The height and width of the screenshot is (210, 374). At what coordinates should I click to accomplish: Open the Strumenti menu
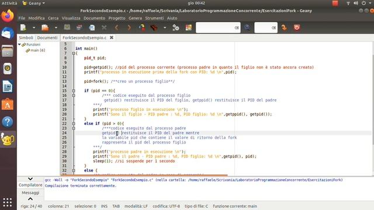coord(154,18)
